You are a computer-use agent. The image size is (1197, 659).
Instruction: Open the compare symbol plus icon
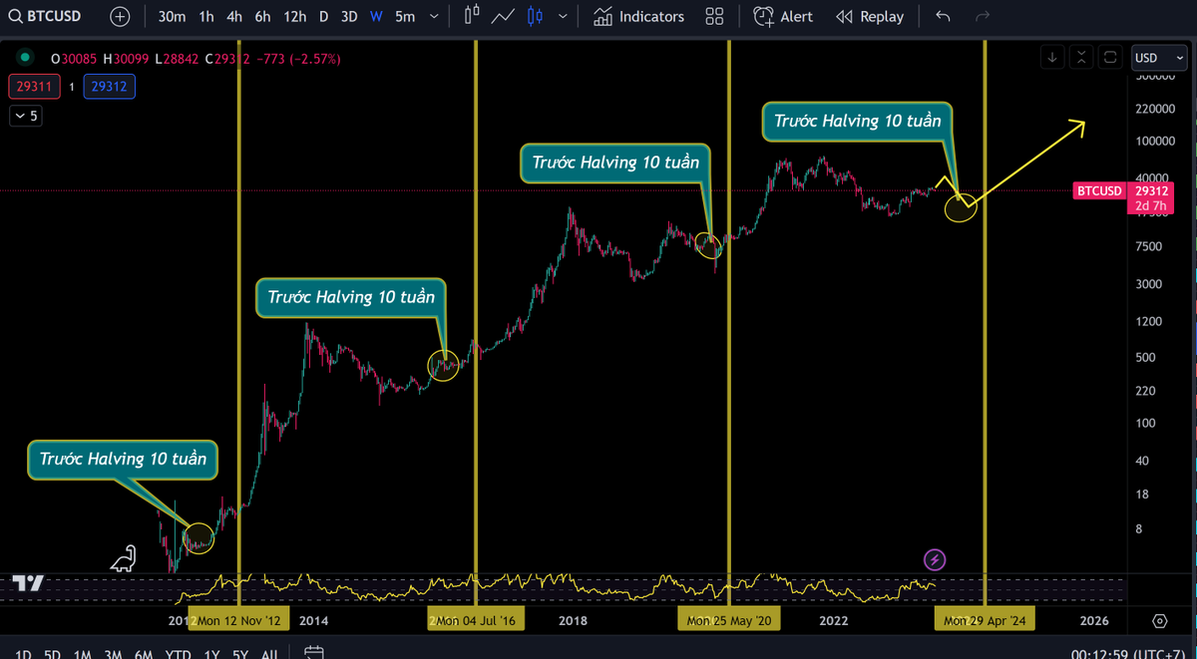pyautogui.click(x=119, y=16)
